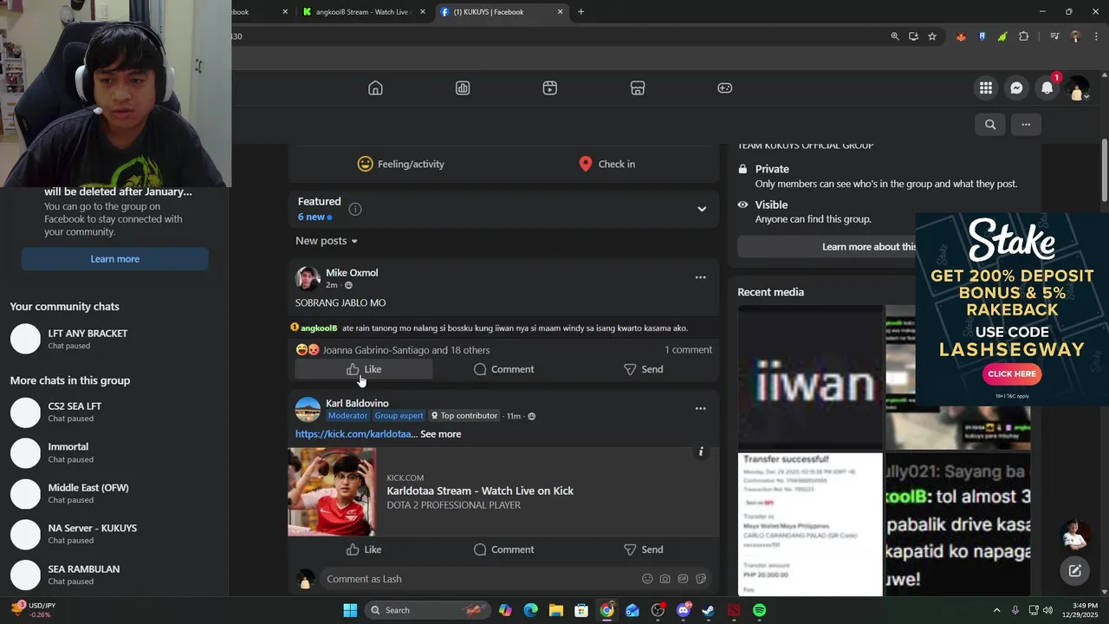1109x624 pixels.
Task: Insert emoji in comment box
Action: [647, 579]
